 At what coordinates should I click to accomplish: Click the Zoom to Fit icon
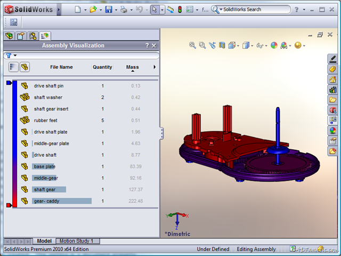[x=192, y=45]
